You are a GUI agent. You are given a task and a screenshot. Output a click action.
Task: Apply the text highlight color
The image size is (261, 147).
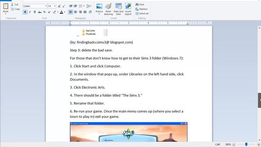[54, 12]
